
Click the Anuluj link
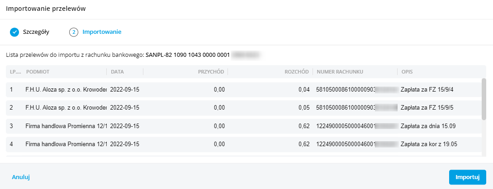pos(21,177)
